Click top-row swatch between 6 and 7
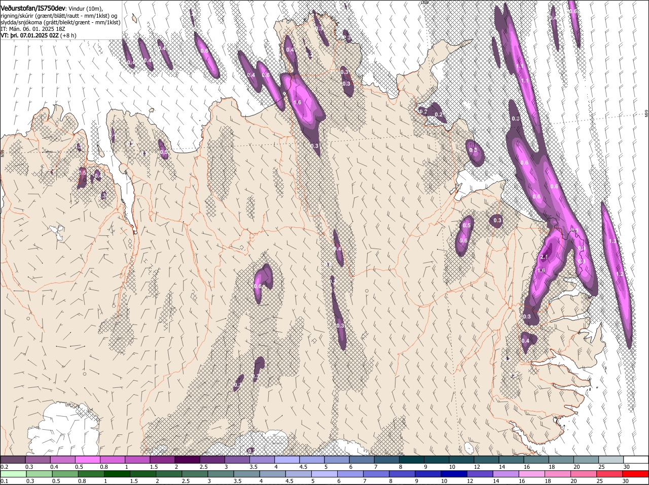Screen dimensions: 649x485 362,459
